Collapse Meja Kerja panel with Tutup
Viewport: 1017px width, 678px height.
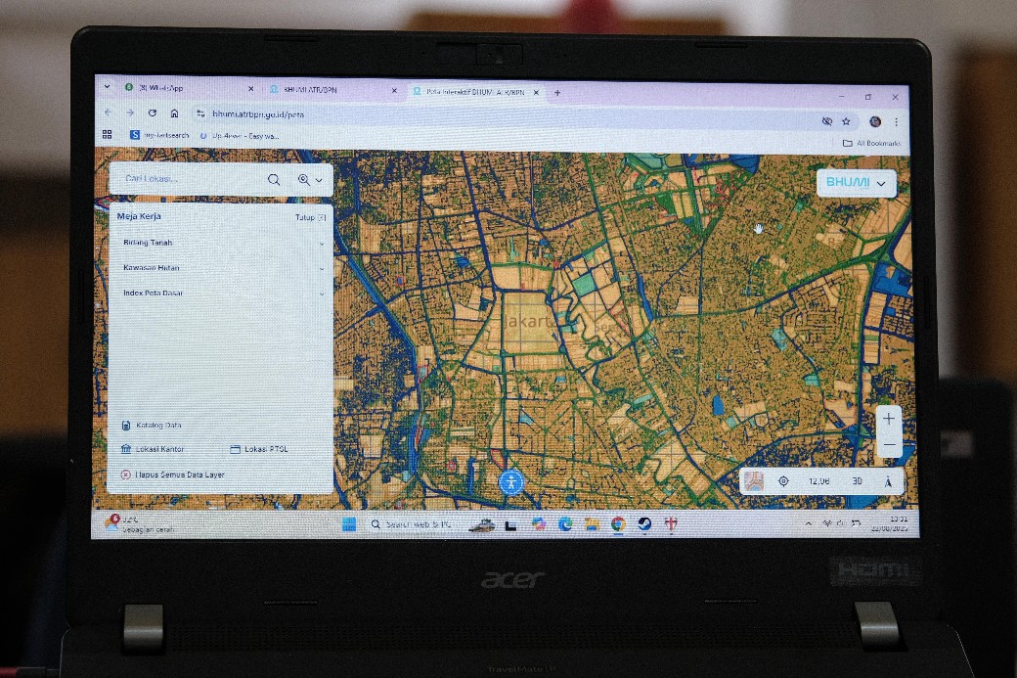[x=309, y=217]
